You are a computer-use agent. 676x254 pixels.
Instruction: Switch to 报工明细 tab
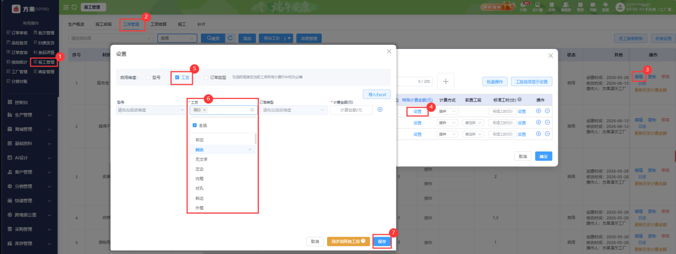coord(103,24)
